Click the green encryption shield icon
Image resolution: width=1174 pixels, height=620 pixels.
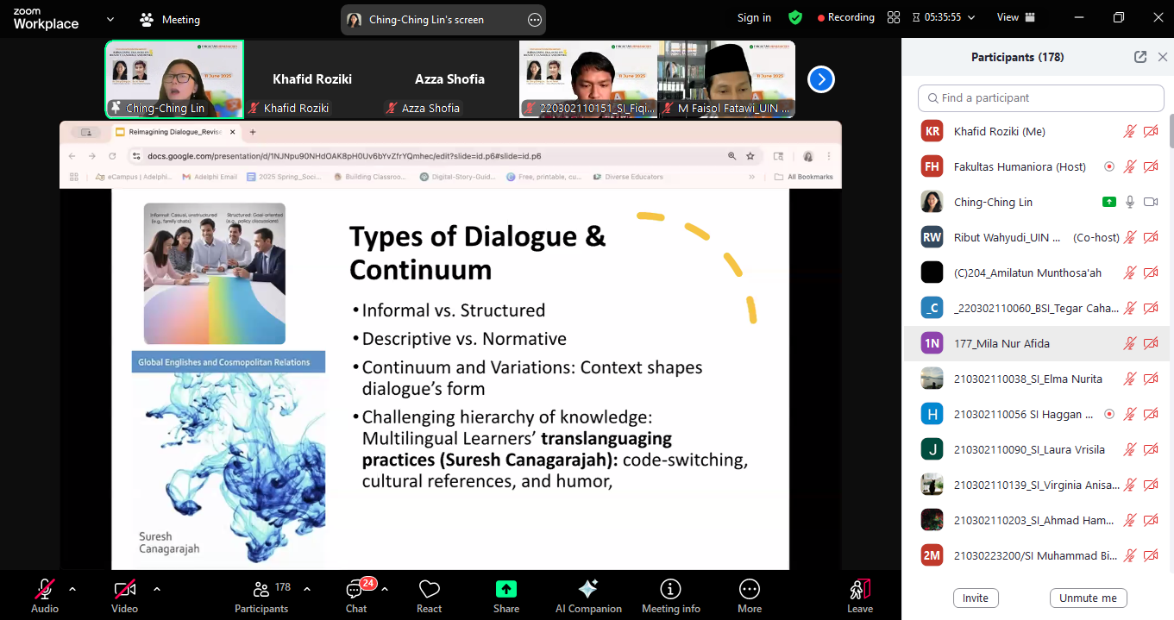(x=795, y=18)
